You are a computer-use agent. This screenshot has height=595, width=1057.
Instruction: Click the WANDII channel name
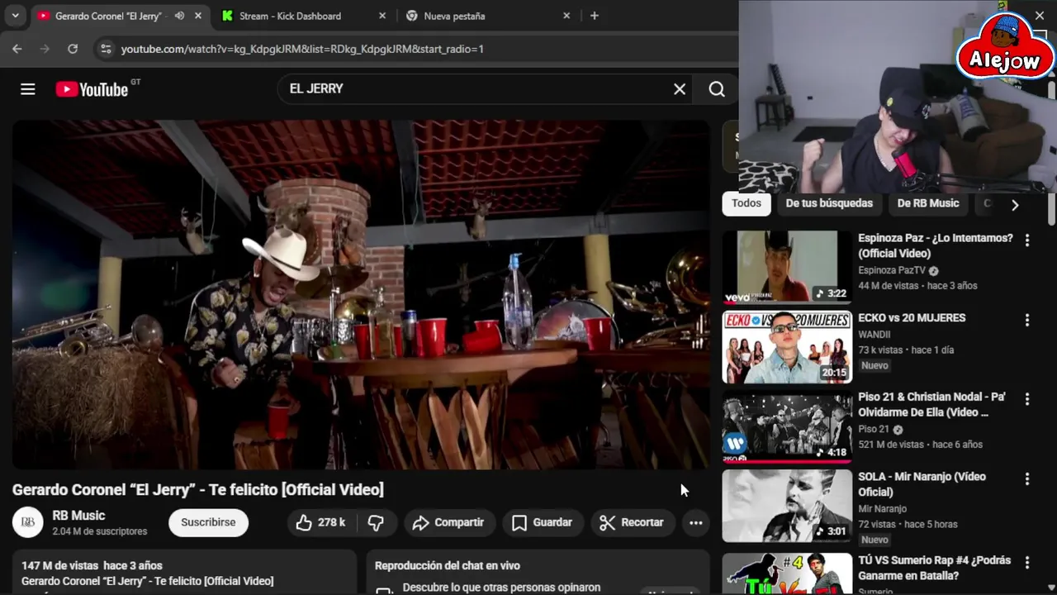coord(874,335)
